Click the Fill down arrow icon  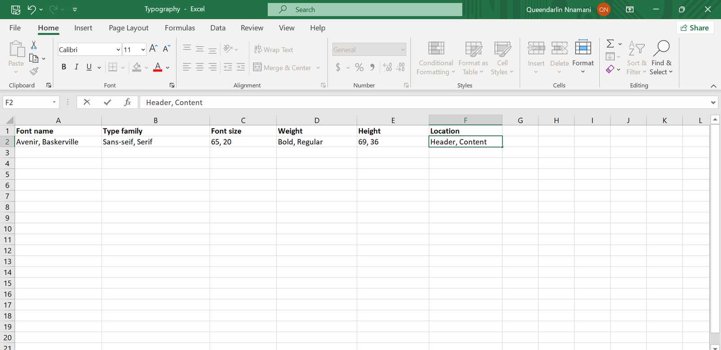coord(610,56)
